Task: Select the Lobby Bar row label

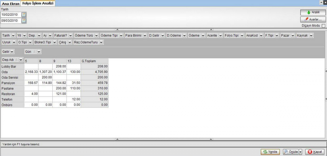Action: (12, 66)
